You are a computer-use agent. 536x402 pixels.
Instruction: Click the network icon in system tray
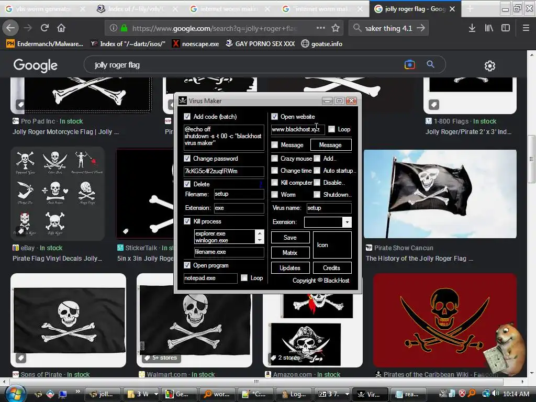486,394
